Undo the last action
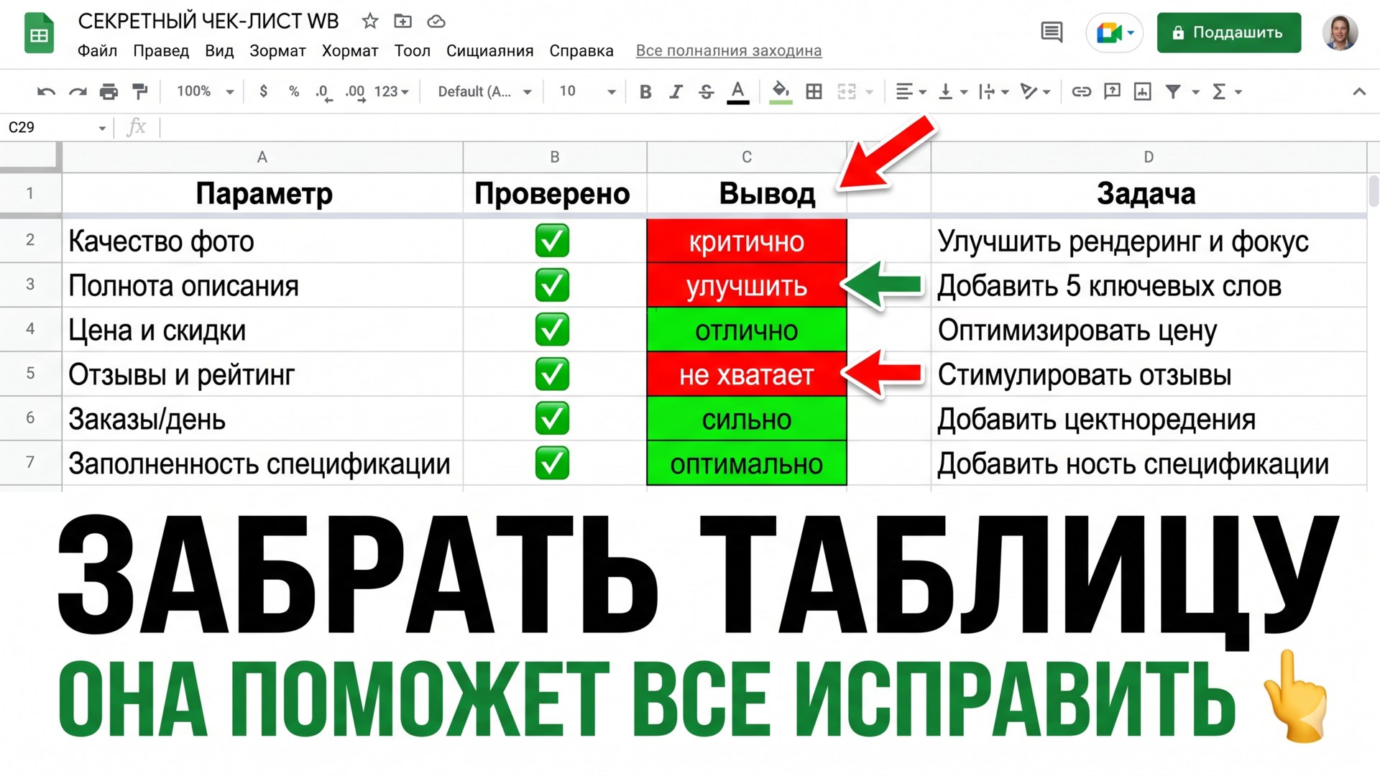This screenshot has width=1380, height=776. point(47,91)
